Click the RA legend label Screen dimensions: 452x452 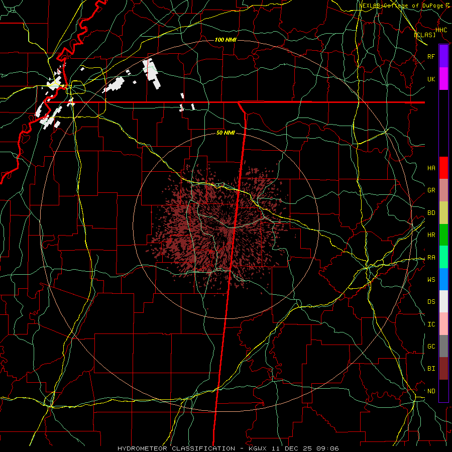pos(431,258)
